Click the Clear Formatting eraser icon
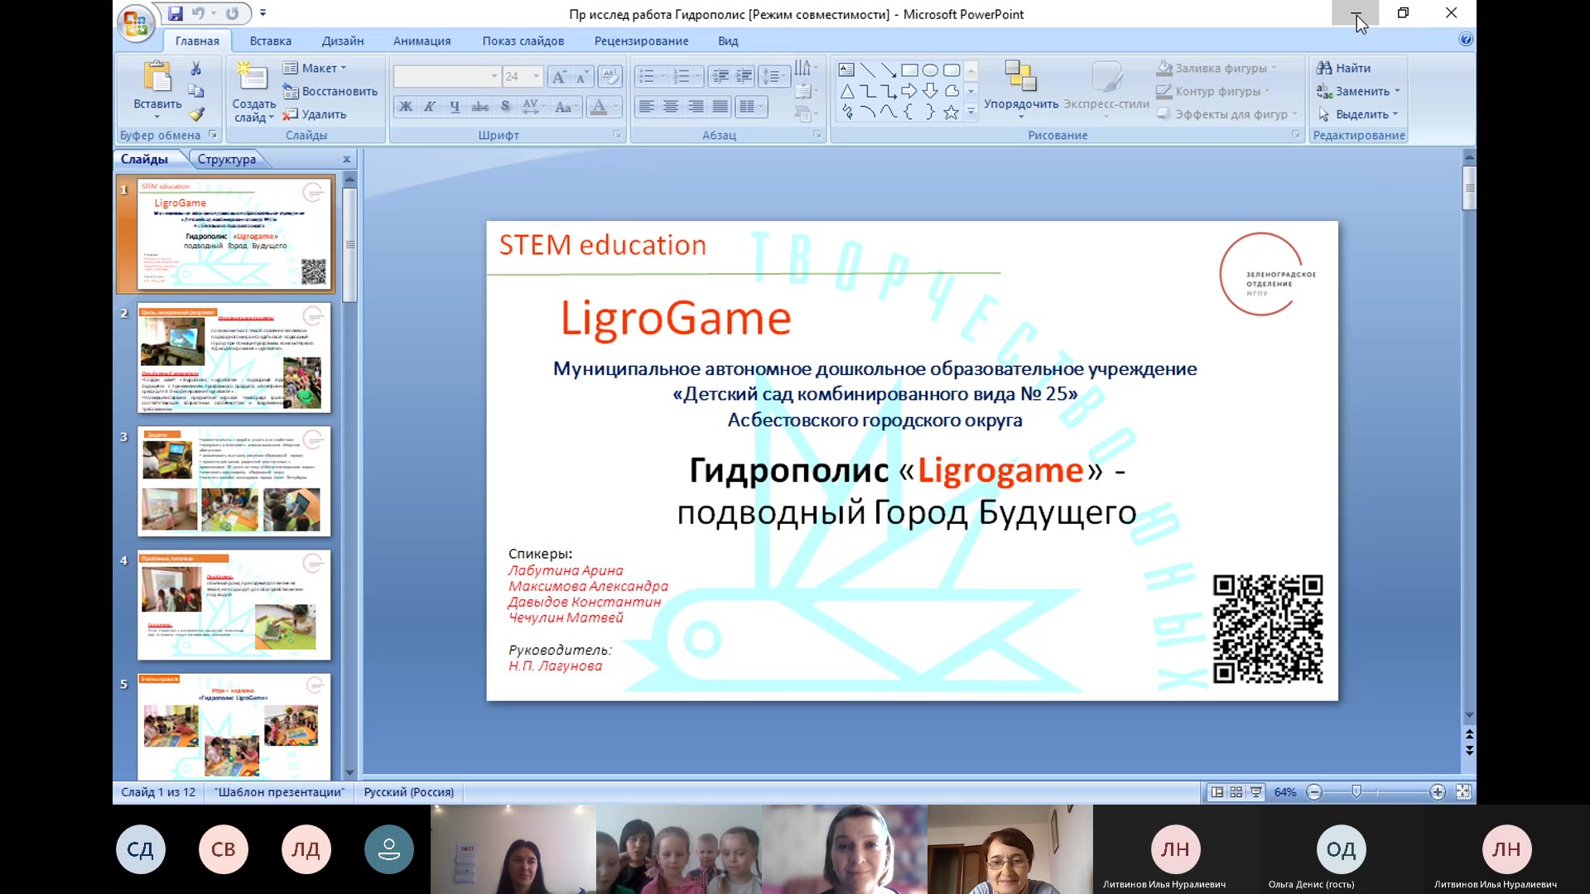1590x894 pixels. click(x=609, y=76)
